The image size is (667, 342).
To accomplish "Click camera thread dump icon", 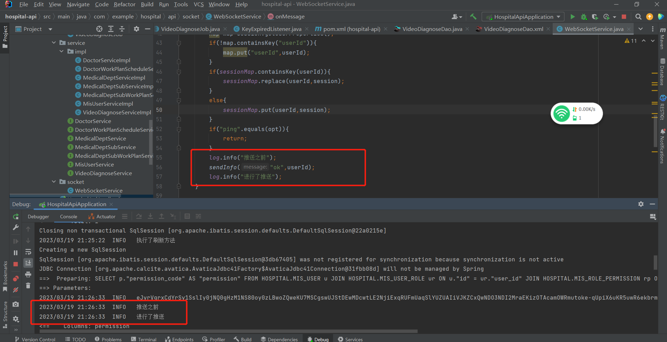I will pos(16,304).
